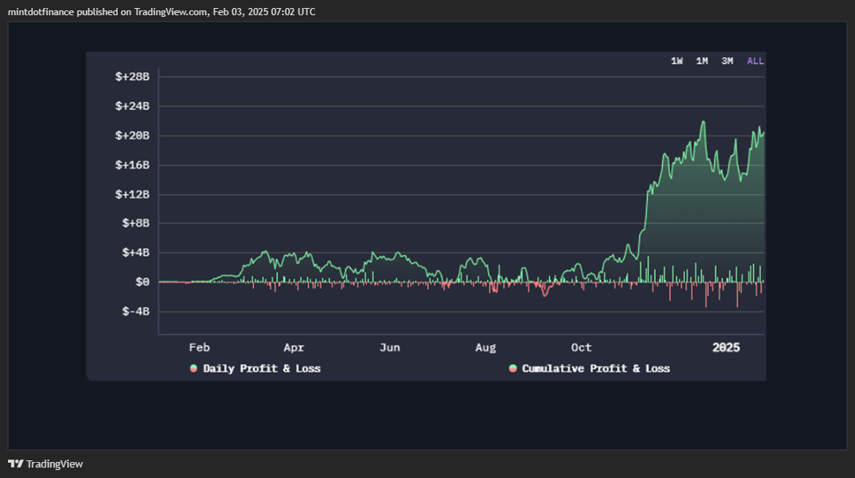Click the Cumulative Profit & Loss legend dot
The height and width of the screenshot is (478, 855).
click(512, 368)
